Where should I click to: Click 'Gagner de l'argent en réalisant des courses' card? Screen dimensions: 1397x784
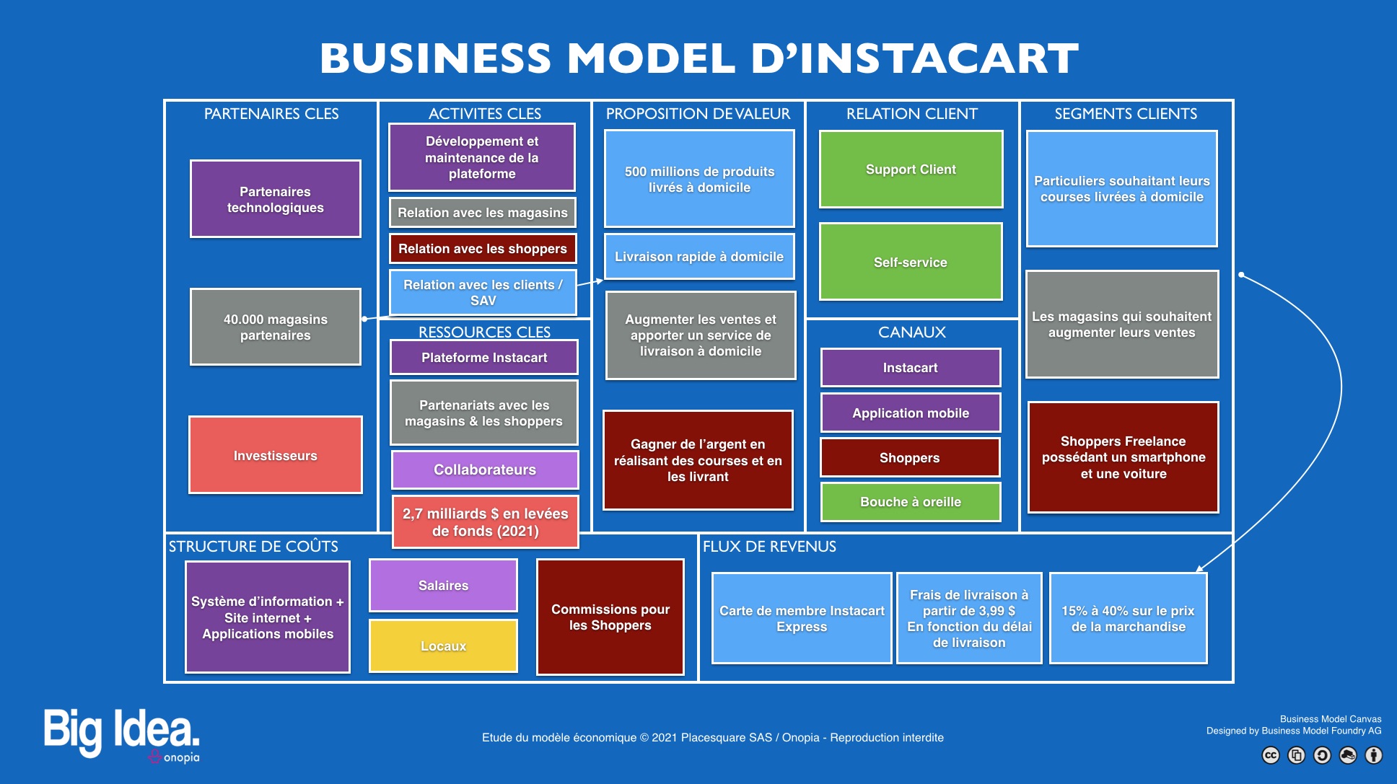[698, 460]
